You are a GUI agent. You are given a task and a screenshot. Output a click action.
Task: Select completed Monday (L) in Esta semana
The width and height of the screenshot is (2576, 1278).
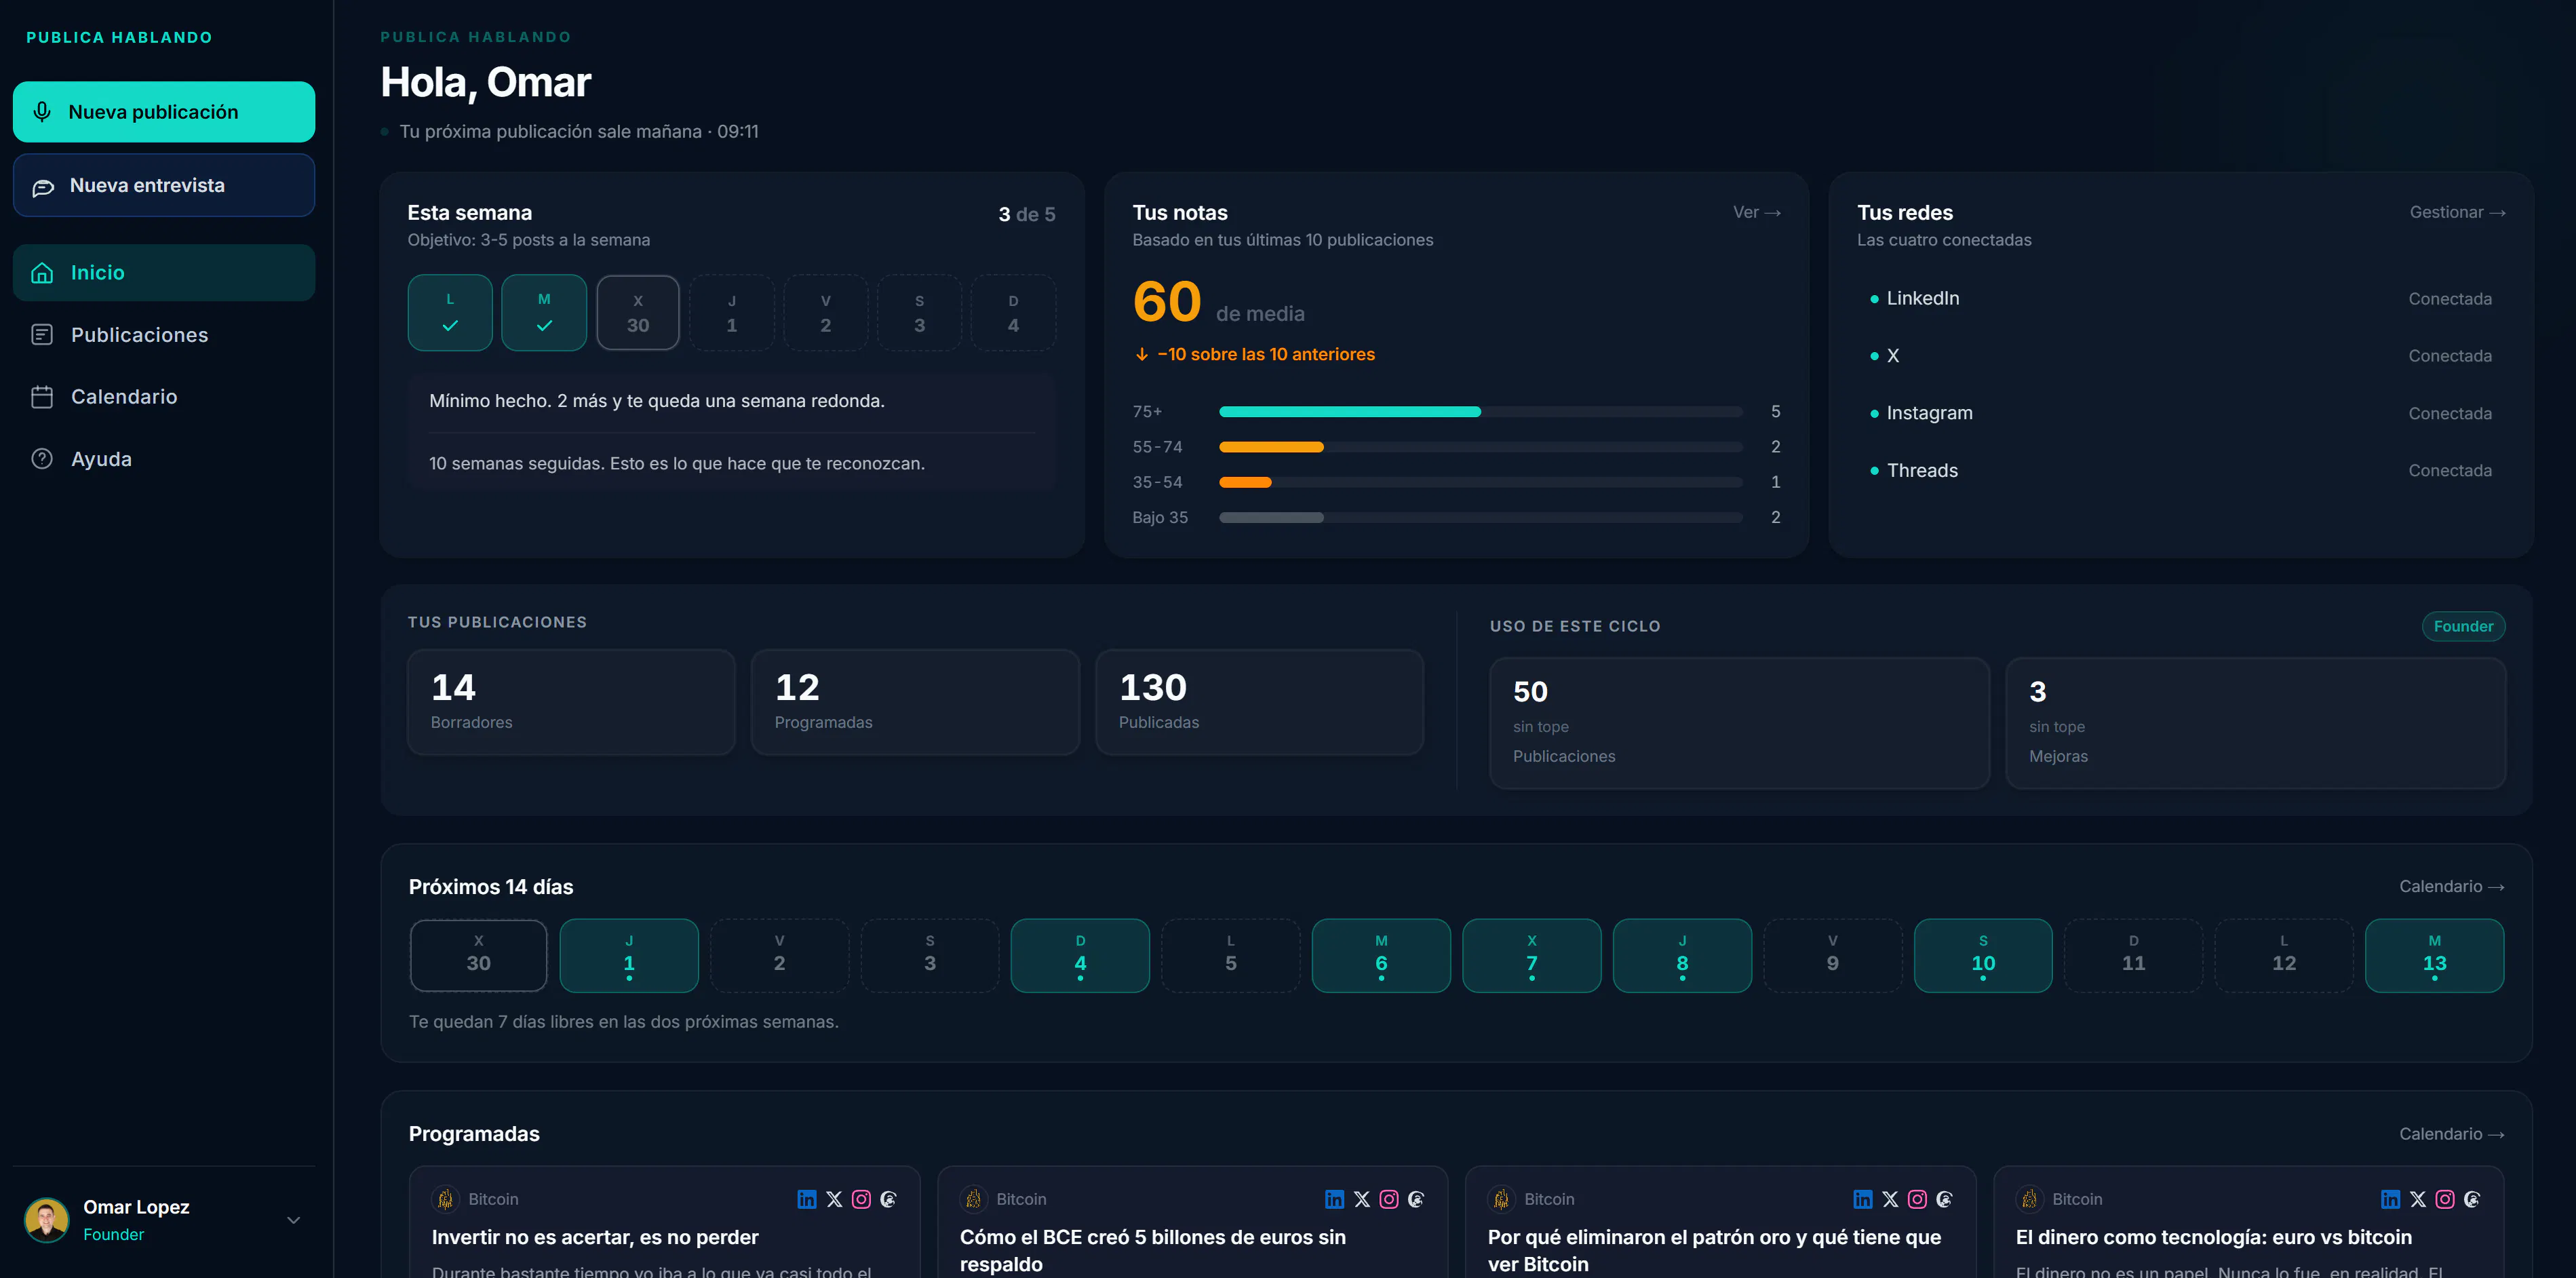(x=450, y=313)
